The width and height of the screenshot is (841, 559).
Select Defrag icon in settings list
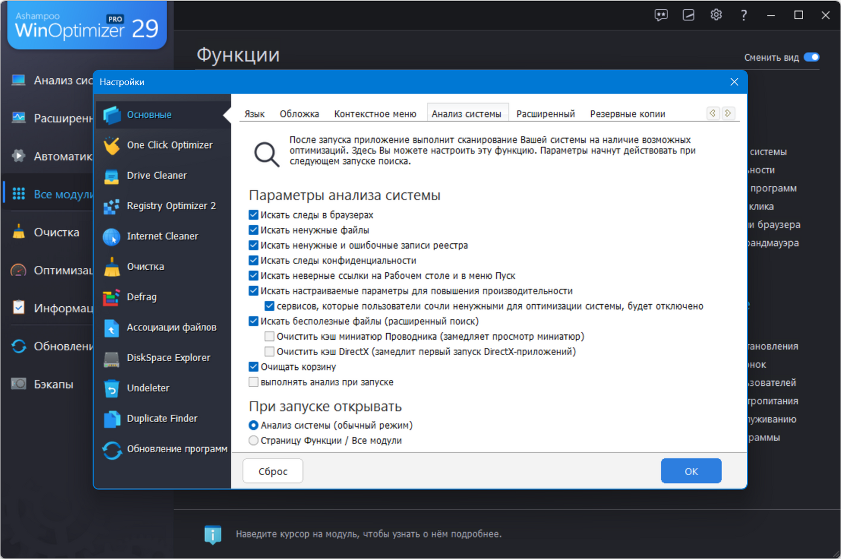click(112, 297)
